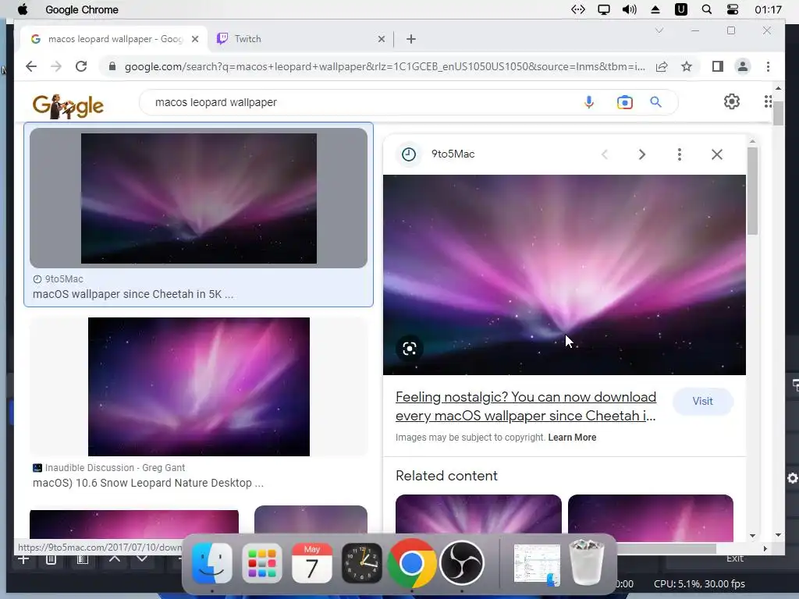Toggle Chrome side panel
Image resolution: width=799 pixels, height=599 pixels.
point(718,66)
